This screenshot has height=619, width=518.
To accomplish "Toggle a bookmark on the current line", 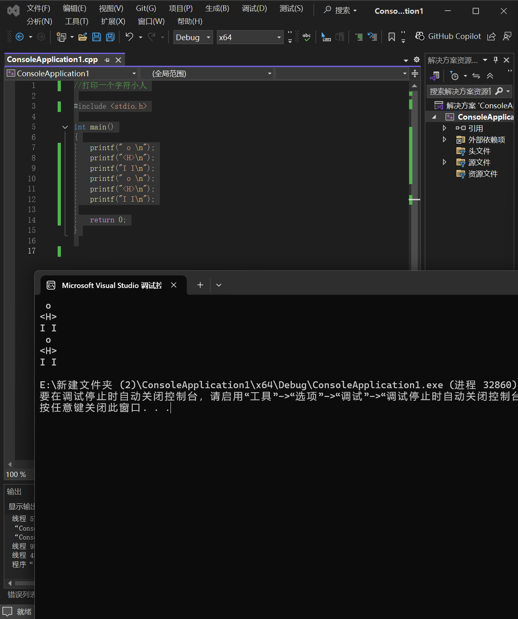I will tap(392, 37).
